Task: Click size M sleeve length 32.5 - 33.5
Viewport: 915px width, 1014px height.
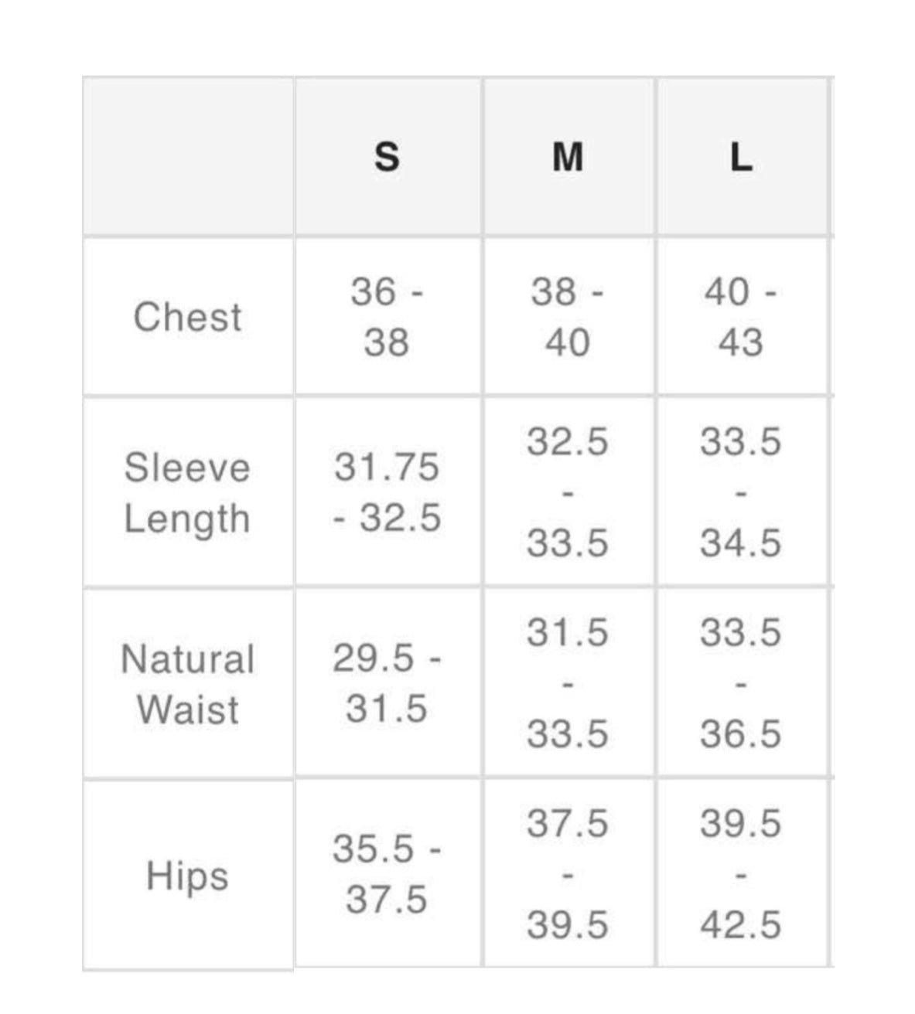Action: point(568,492)
